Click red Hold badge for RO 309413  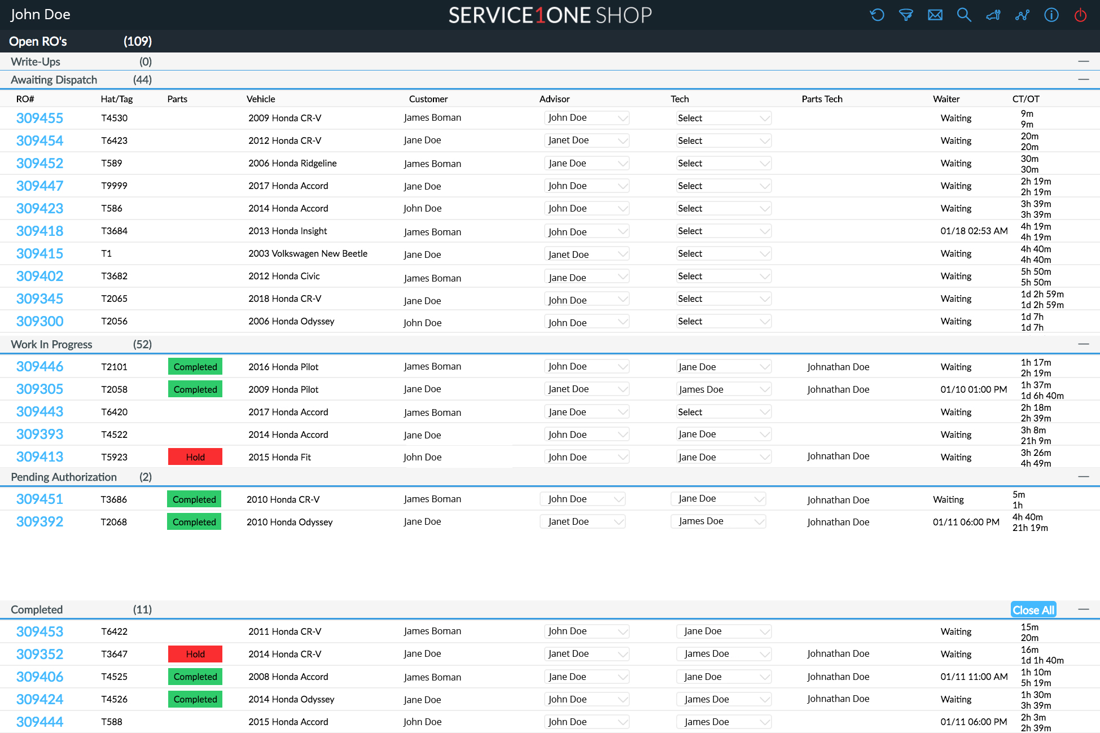tap(195, 457)
